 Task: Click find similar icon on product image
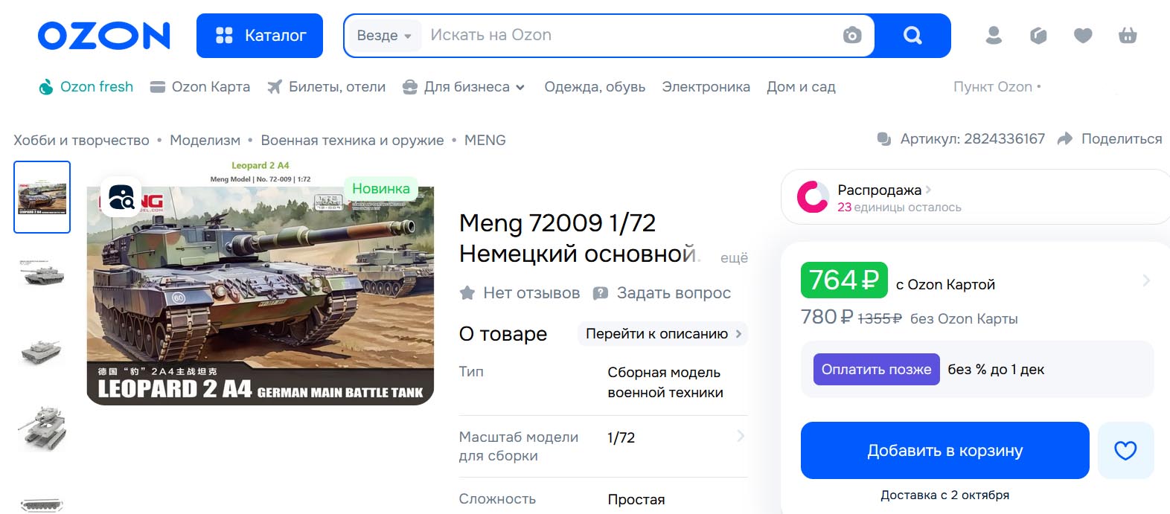coord(121,196)
